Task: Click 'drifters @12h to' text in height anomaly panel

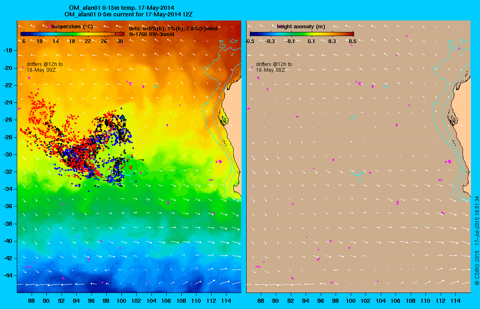Action: [x=274, y=64]
